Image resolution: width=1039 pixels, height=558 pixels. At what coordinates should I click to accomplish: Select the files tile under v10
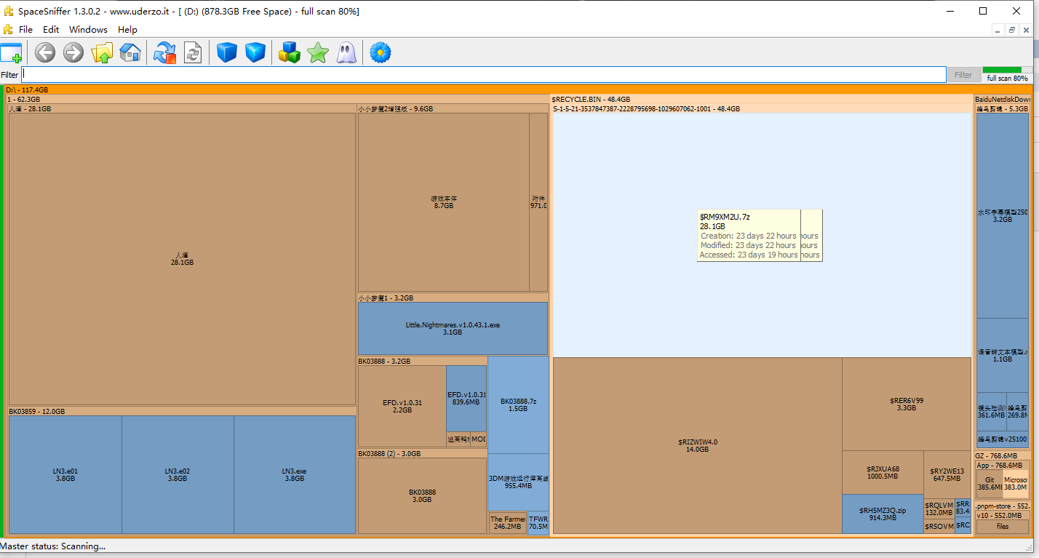coord(1003,526)
